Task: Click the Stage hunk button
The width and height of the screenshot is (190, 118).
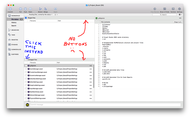Action: 178,22
